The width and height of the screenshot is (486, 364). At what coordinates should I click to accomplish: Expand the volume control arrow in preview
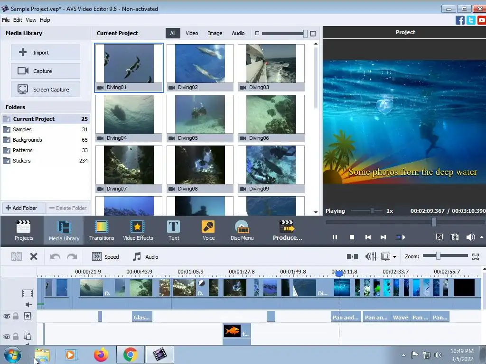[482, 237]
